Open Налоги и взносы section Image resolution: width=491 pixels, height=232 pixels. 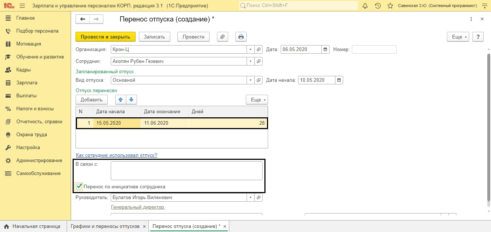pos(35,109)
